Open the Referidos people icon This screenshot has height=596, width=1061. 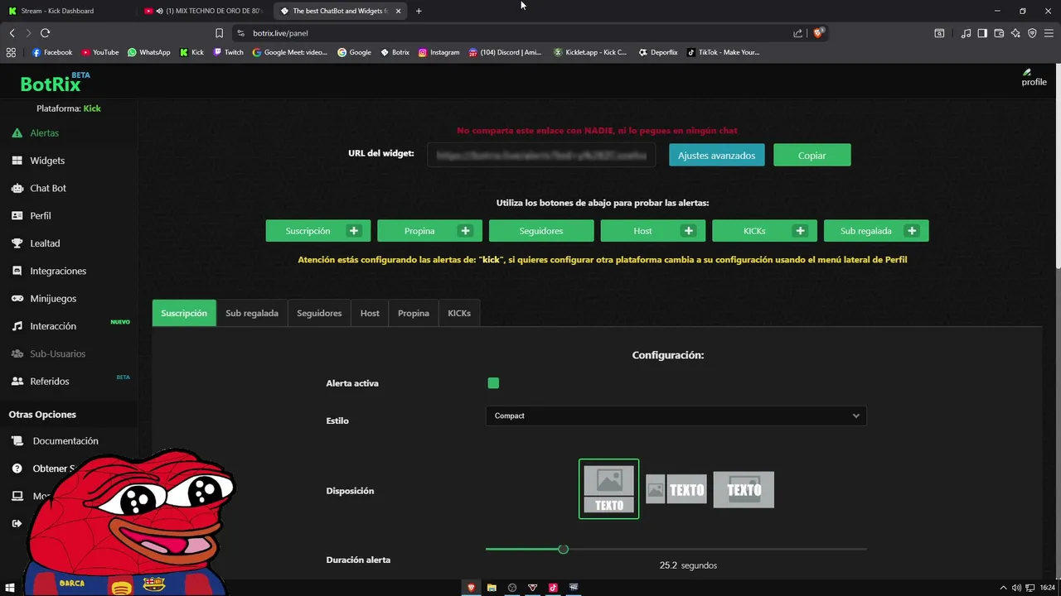tap(17, 382)
